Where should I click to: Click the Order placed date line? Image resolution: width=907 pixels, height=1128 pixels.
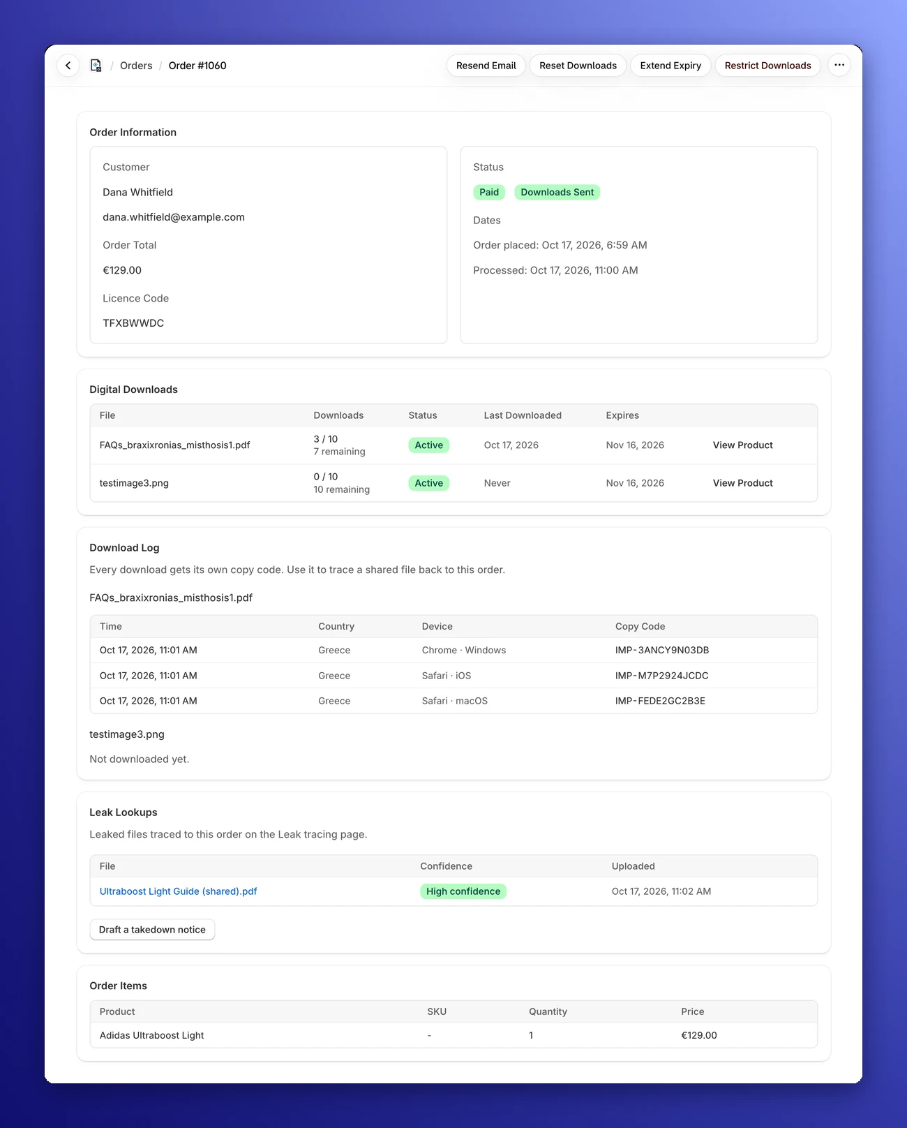coord(560,245)
